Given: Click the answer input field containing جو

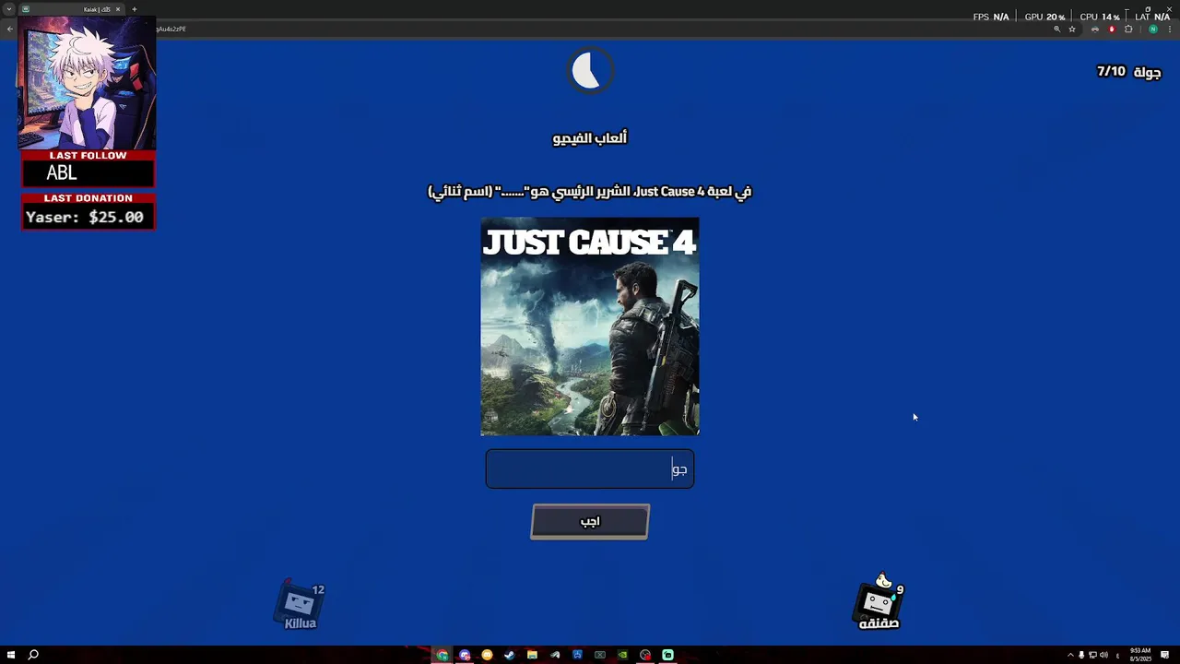Looking at the screenshot, I should click(590, 469).
